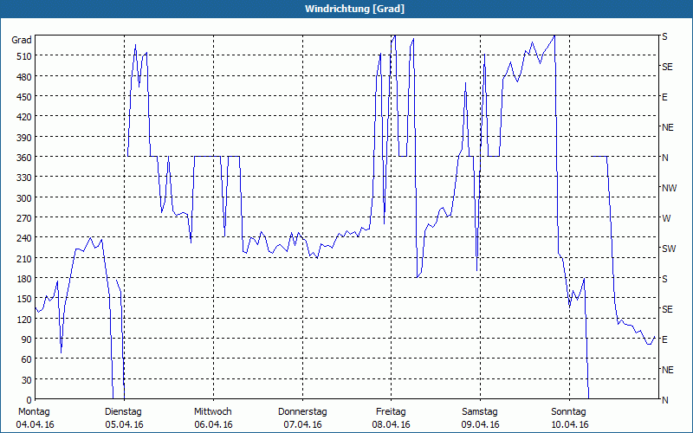
Task: Click the Montag day label
Action: tap(34, 412)
